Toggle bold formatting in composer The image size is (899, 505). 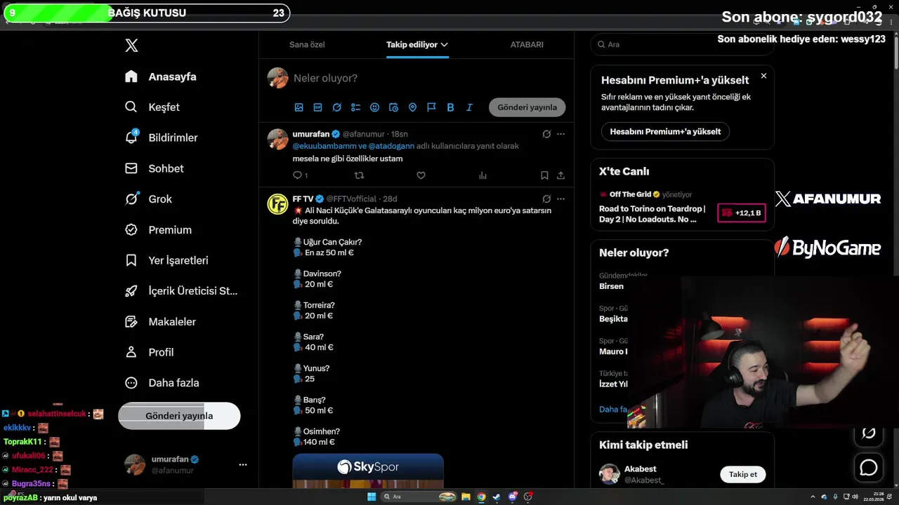pyautogui.click(x=450, y=107)
